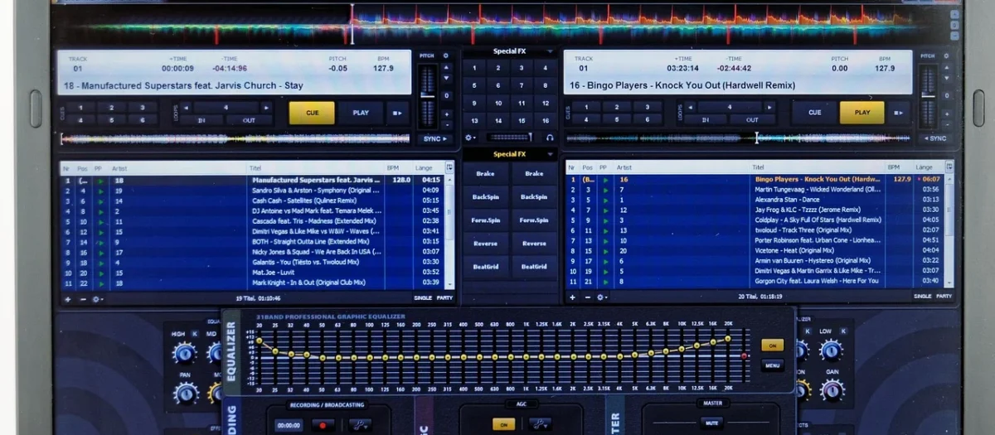Open the equalizer MENU button
Screen dimensions: 995x435
coord(772,365)
